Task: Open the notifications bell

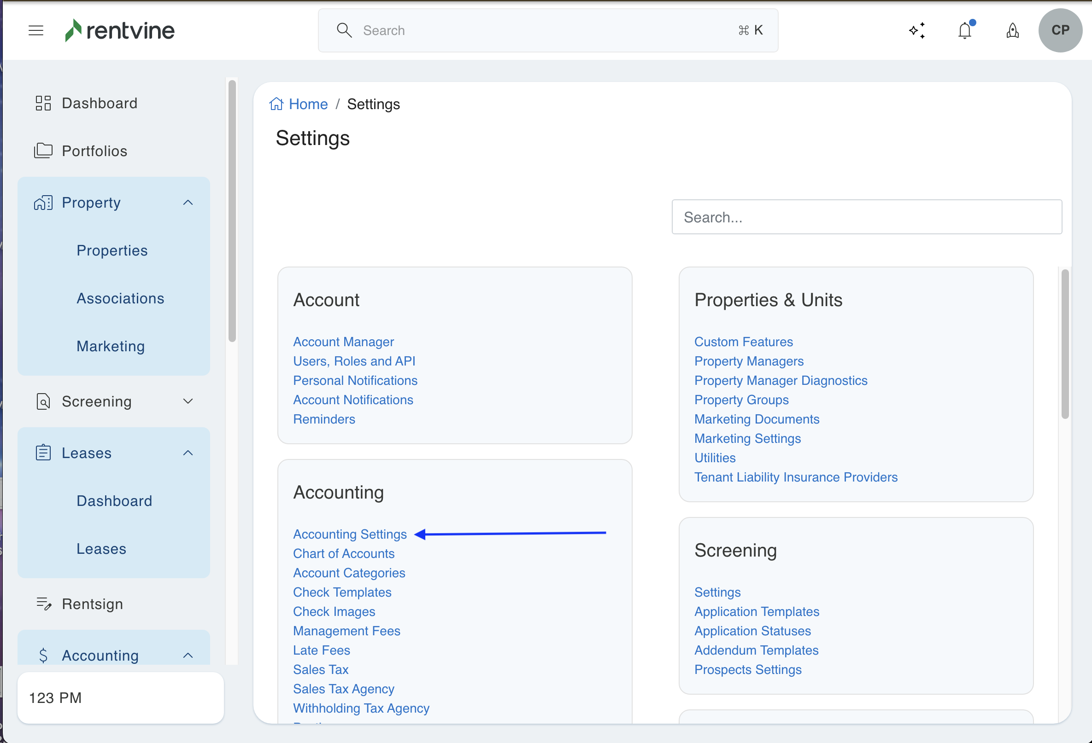Action: click(x=965, y=30)
